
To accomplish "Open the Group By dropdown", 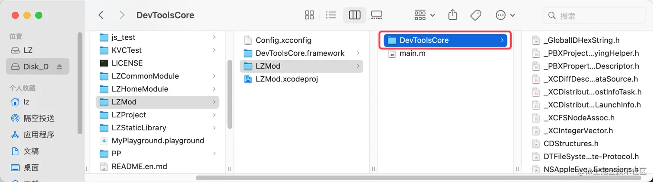I will click(425, 15).
